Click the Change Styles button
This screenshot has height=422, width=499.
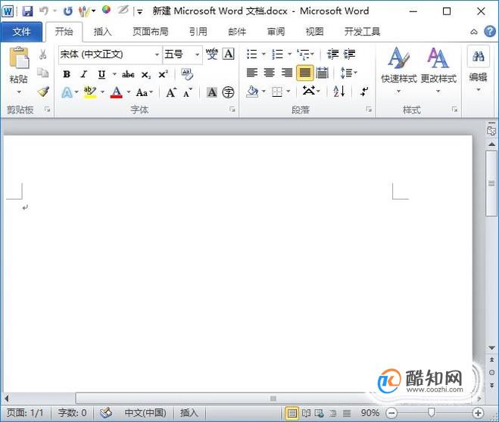pyautogui.click(x=438, y=70)
